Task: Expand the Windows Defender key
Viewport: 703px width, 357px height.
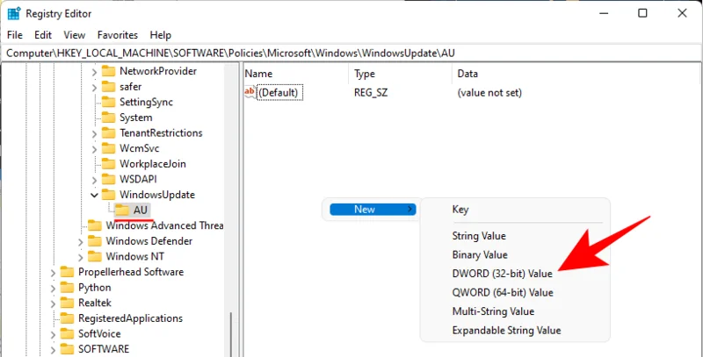Action: coord(81,241)
